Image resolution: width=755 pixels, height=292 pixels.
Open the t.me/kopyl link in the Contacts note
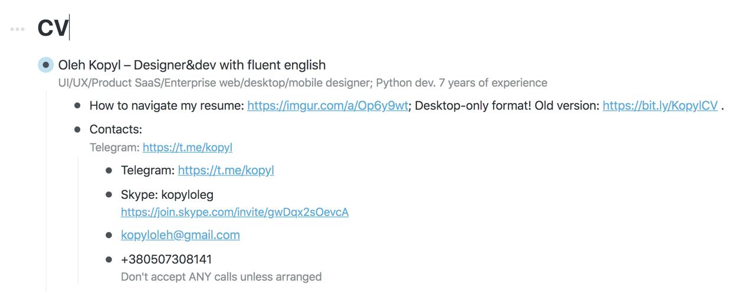tap(187, 148)
